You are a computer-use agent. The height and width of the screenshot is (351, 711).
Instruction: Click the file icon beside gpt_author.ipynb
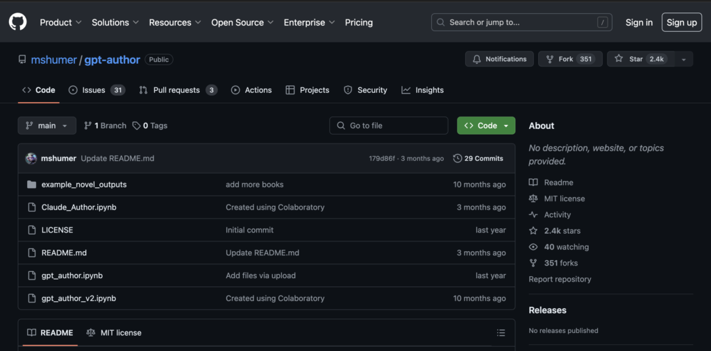[x=31, y=275]
